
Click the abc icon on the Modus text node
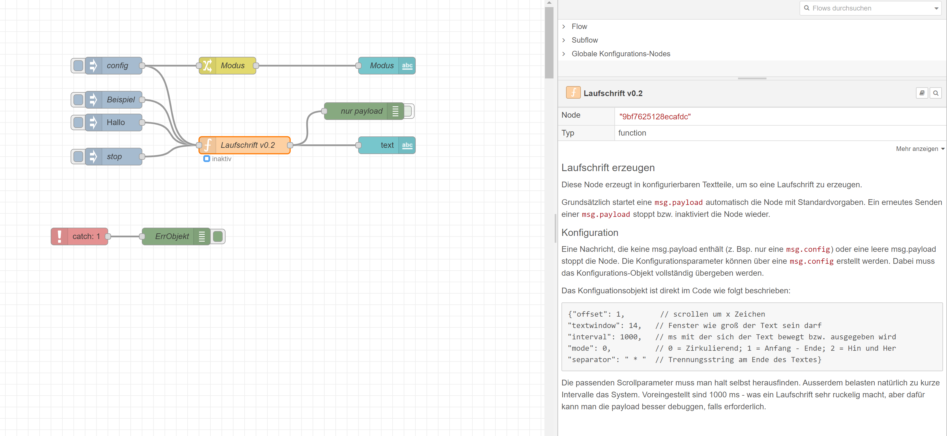coord(407,66)
